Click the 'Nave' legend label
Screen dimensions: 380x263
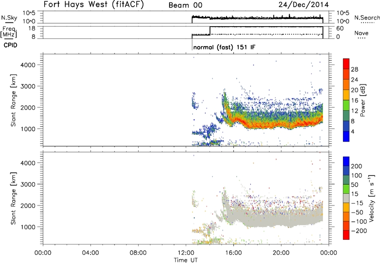(x=361, y=33)
